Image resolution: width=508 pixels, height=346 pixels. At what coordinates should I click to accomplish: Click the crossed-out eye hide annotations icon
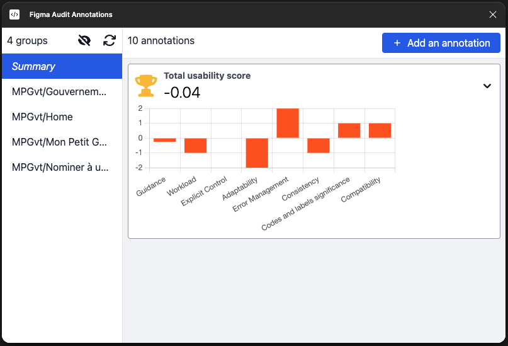click(x=84, y=41)
